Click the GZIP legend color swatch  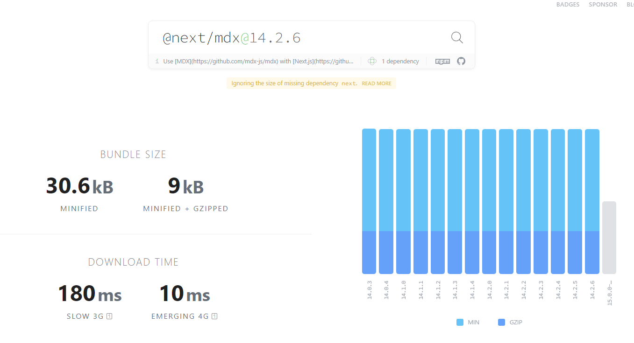click(502, 322)
